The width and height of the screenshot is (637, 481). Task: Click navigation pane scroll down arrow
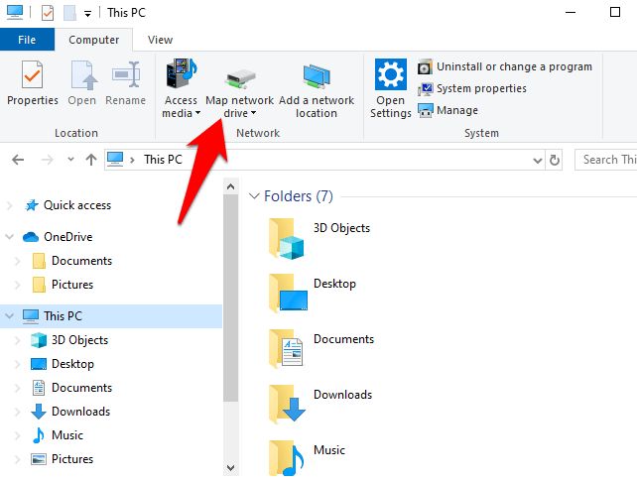pyautogui.click(x=231, y=467)
